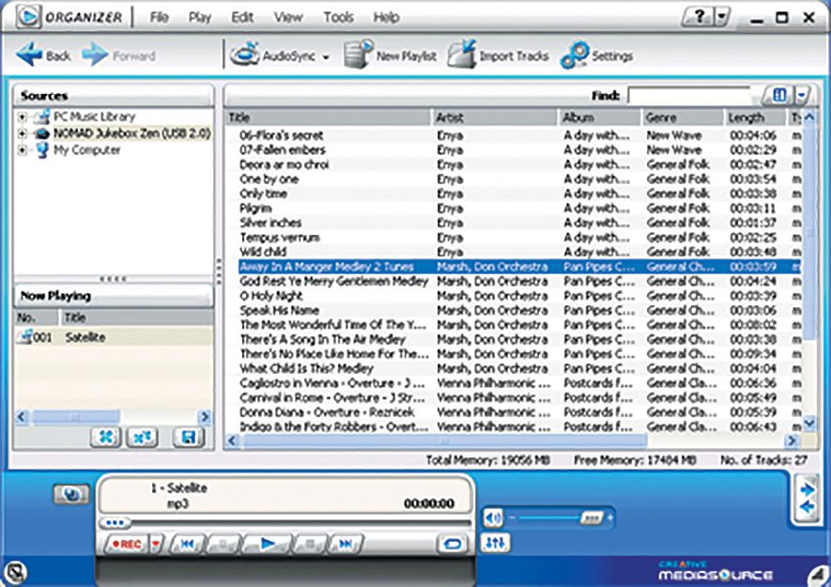Select the Satellite row in Now Playing
The image size is (831, 587).
(x=114, y=337)
